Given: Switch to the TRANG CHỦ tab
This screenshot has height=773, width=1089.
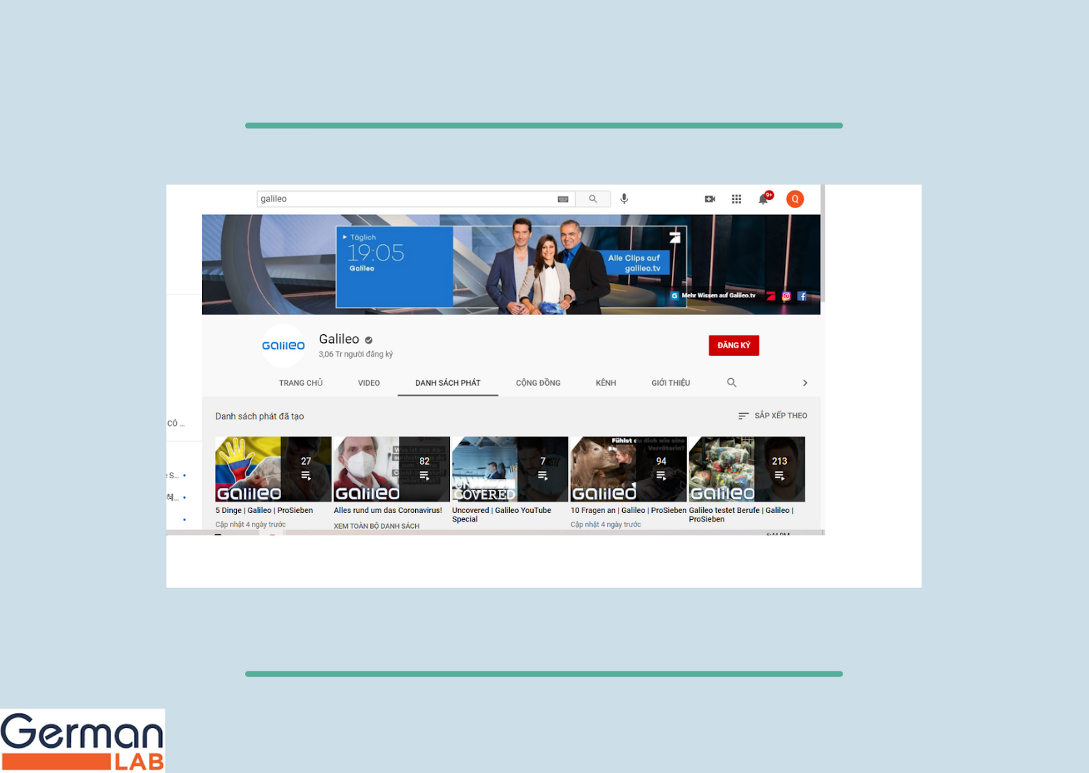Looking at the screenshot, I should [x=301, y=383].
